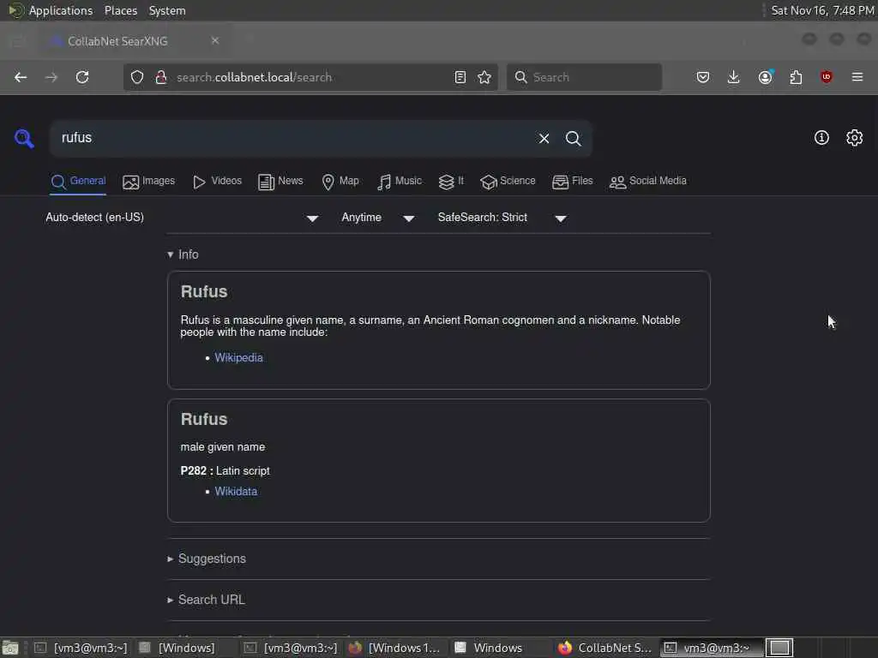
Task: Select the General category tab
Action: point(78,182)
